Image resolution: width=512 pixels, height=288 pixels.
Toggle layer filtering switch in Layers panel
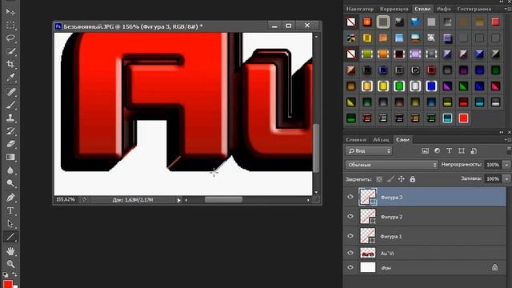509,150
